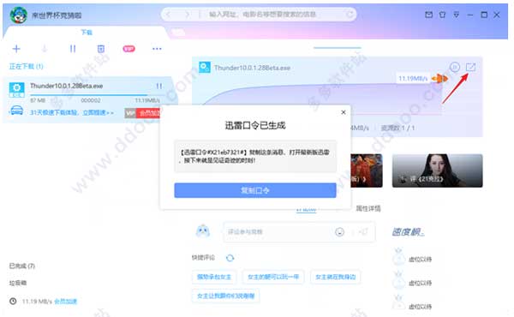Open the emoji picker in the comment box
Viewport: 514px width, 317px height.
pos(339,232)
